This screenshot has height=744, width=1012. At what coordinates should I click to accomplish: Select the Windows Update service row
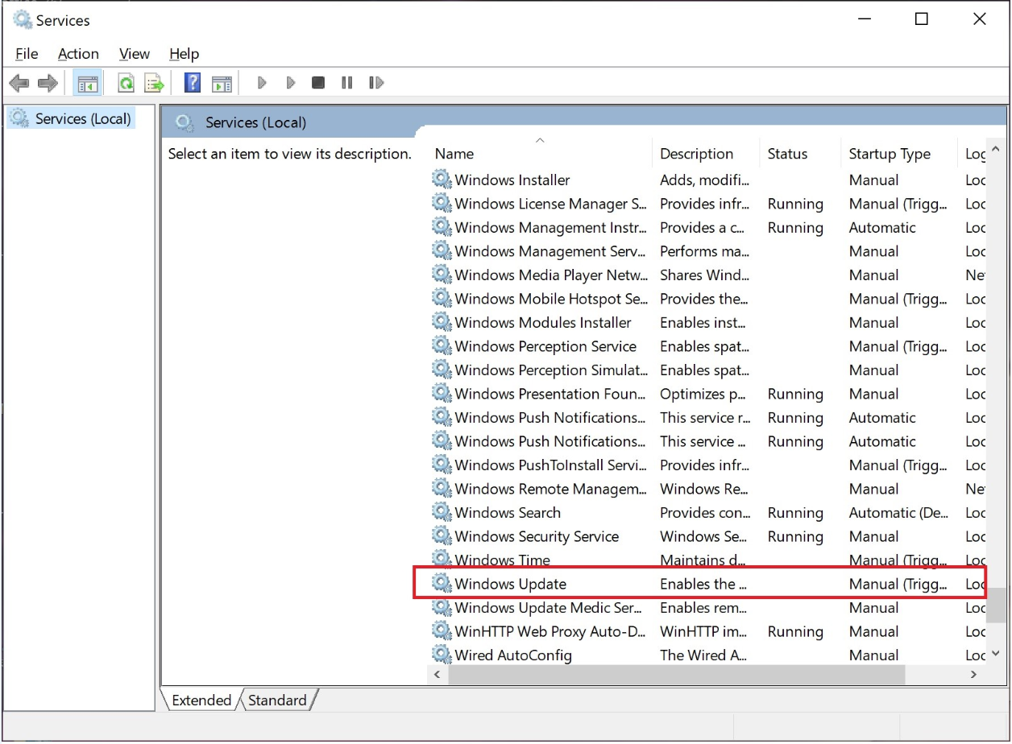pos(511,584)
